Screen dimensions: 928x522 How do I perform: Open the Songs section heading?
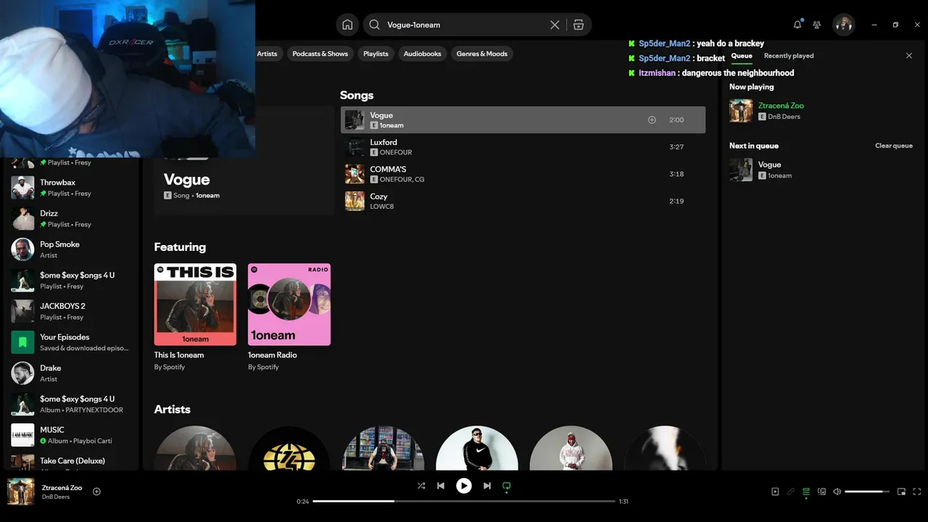[357, 95]
